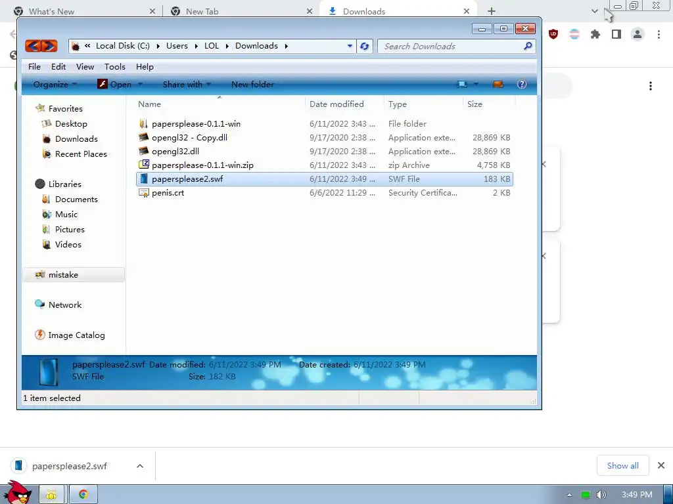Click the Flash icon next to Open

tap(102, 84)
